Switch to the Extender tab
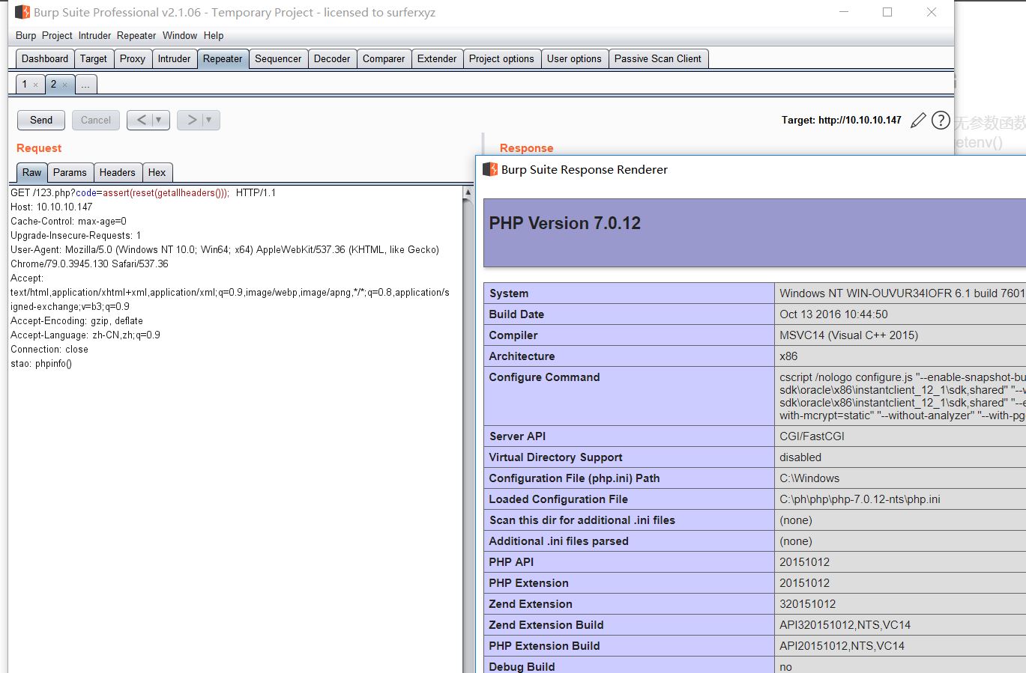The image size is (1026, 673). tap(437, 58)
